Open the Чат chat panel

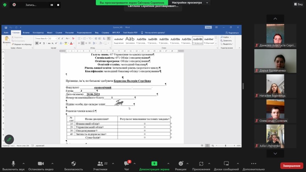click(127, 164)
